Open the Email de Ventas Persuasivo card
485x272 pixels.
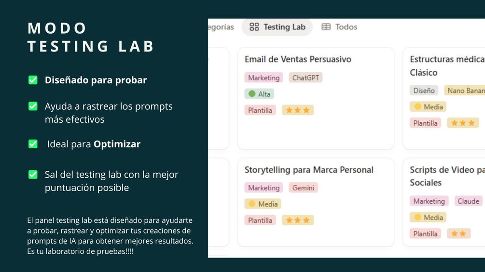[x=316, y=98]
